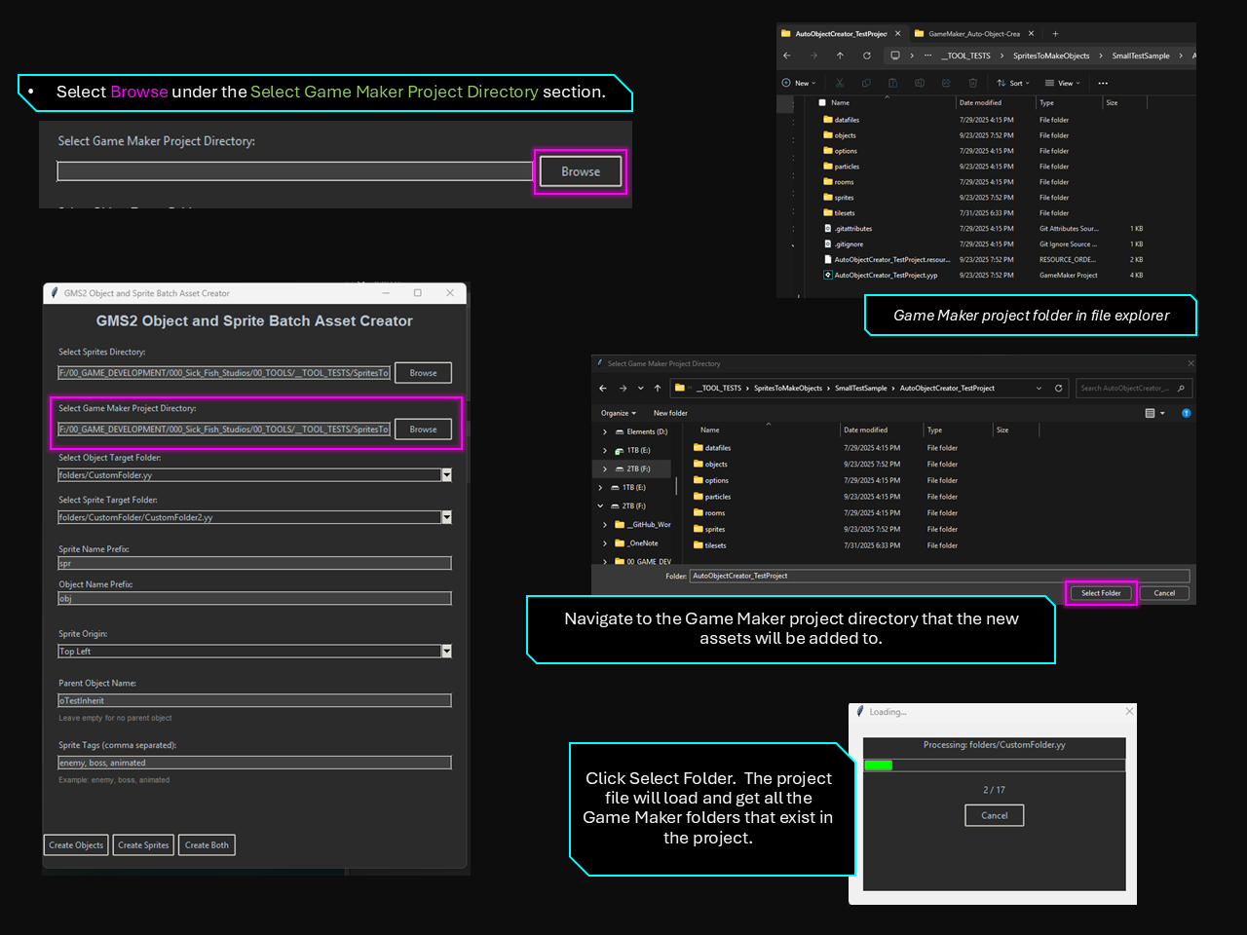
Task: Open the Organize menu in folder dialog
Action: tap(618, 413)
